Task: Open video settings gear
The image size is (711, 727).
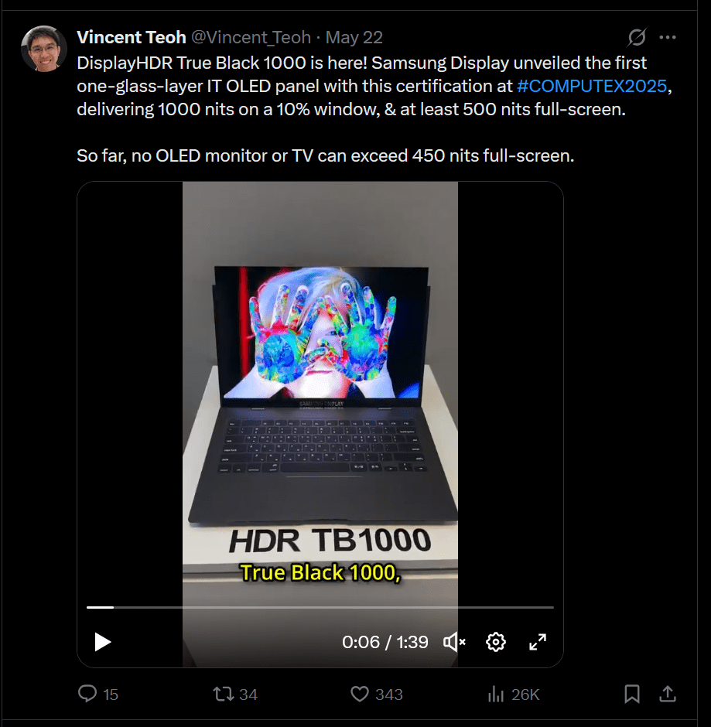Action: coord(496,642)
